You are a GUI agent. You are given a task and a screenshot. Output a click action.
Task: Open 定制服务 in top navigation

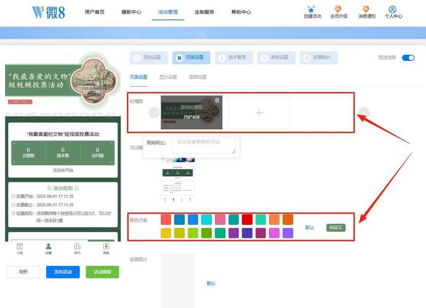click(204, 12)
